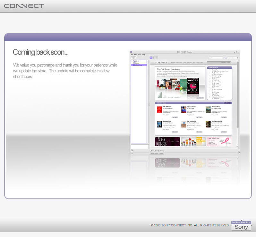Screen dimensions: 256x237
Task: Open the cartoon characters banner
Action: click(x=193, y=141)
